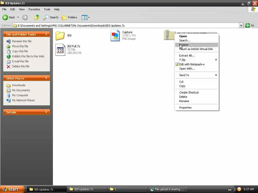
Task: Select the IE8 Full.7z file icon
Action: [x=60, y=50]
